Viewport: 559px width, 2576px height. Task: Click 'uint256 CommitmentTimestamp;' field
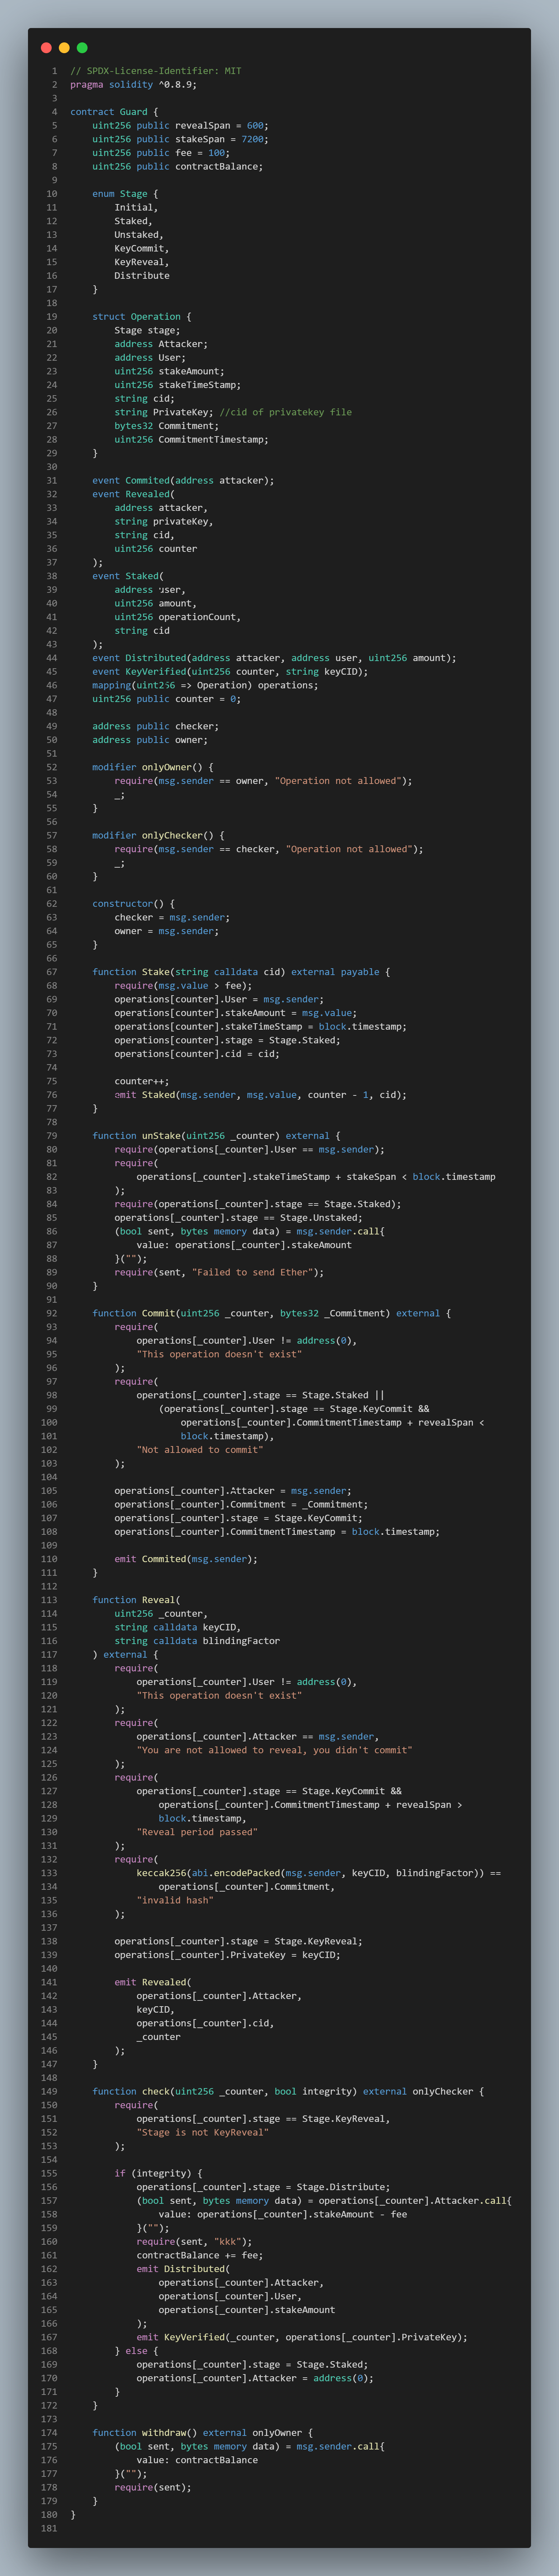192,440
